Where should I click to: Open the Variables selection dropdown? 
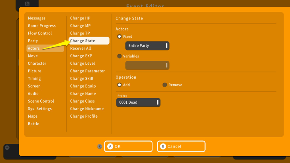(x=147, y=65)
